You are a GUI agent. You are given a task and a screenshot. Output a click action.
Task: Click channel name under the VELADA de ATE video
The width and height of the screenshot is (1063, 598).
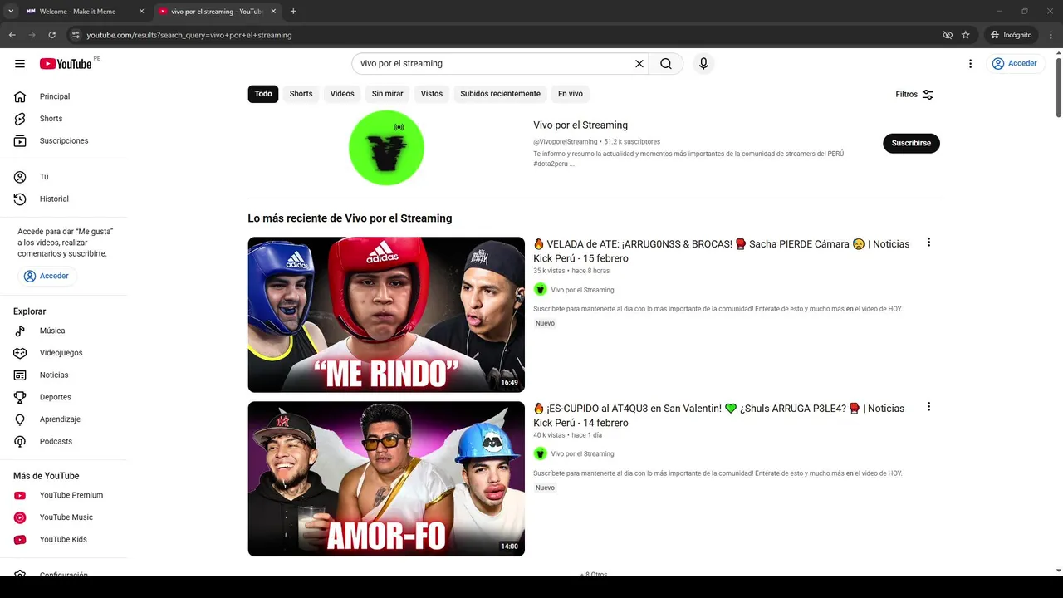582,290
